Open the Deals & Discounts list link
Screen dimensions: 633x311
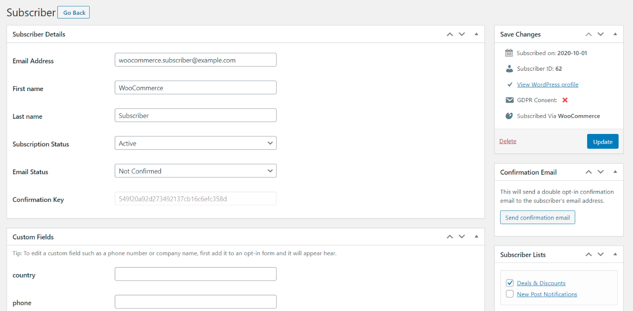tap(541, 283)
